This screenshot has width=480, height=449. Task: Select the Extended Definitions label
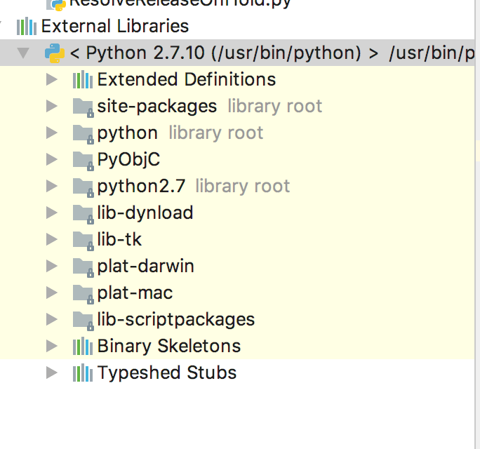click(x=186, y=80)
